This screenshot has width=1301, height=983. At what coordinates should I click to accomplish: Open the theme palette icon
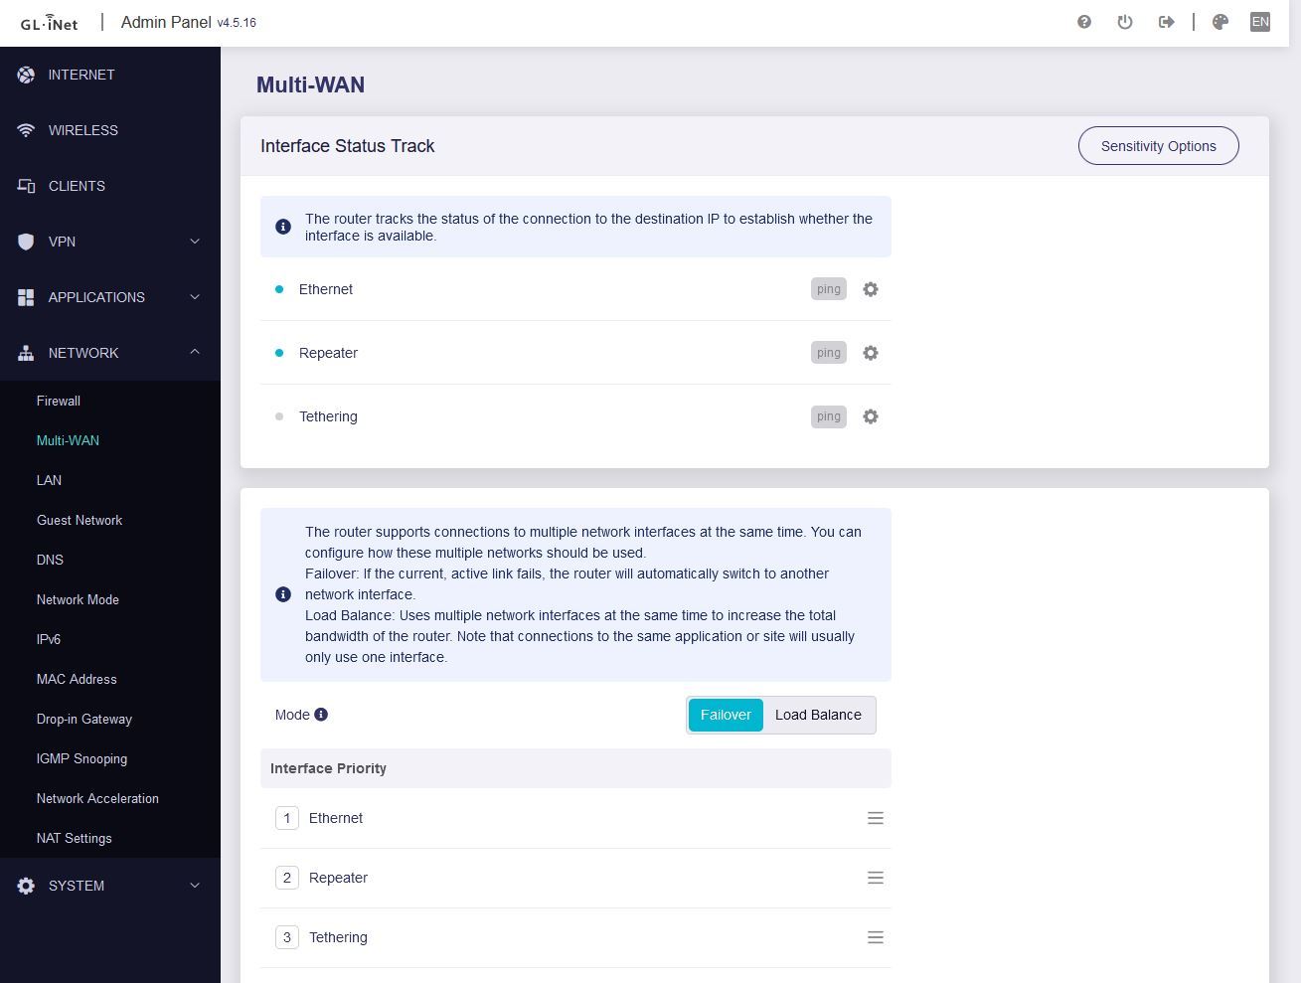(x=1220, y=22)
